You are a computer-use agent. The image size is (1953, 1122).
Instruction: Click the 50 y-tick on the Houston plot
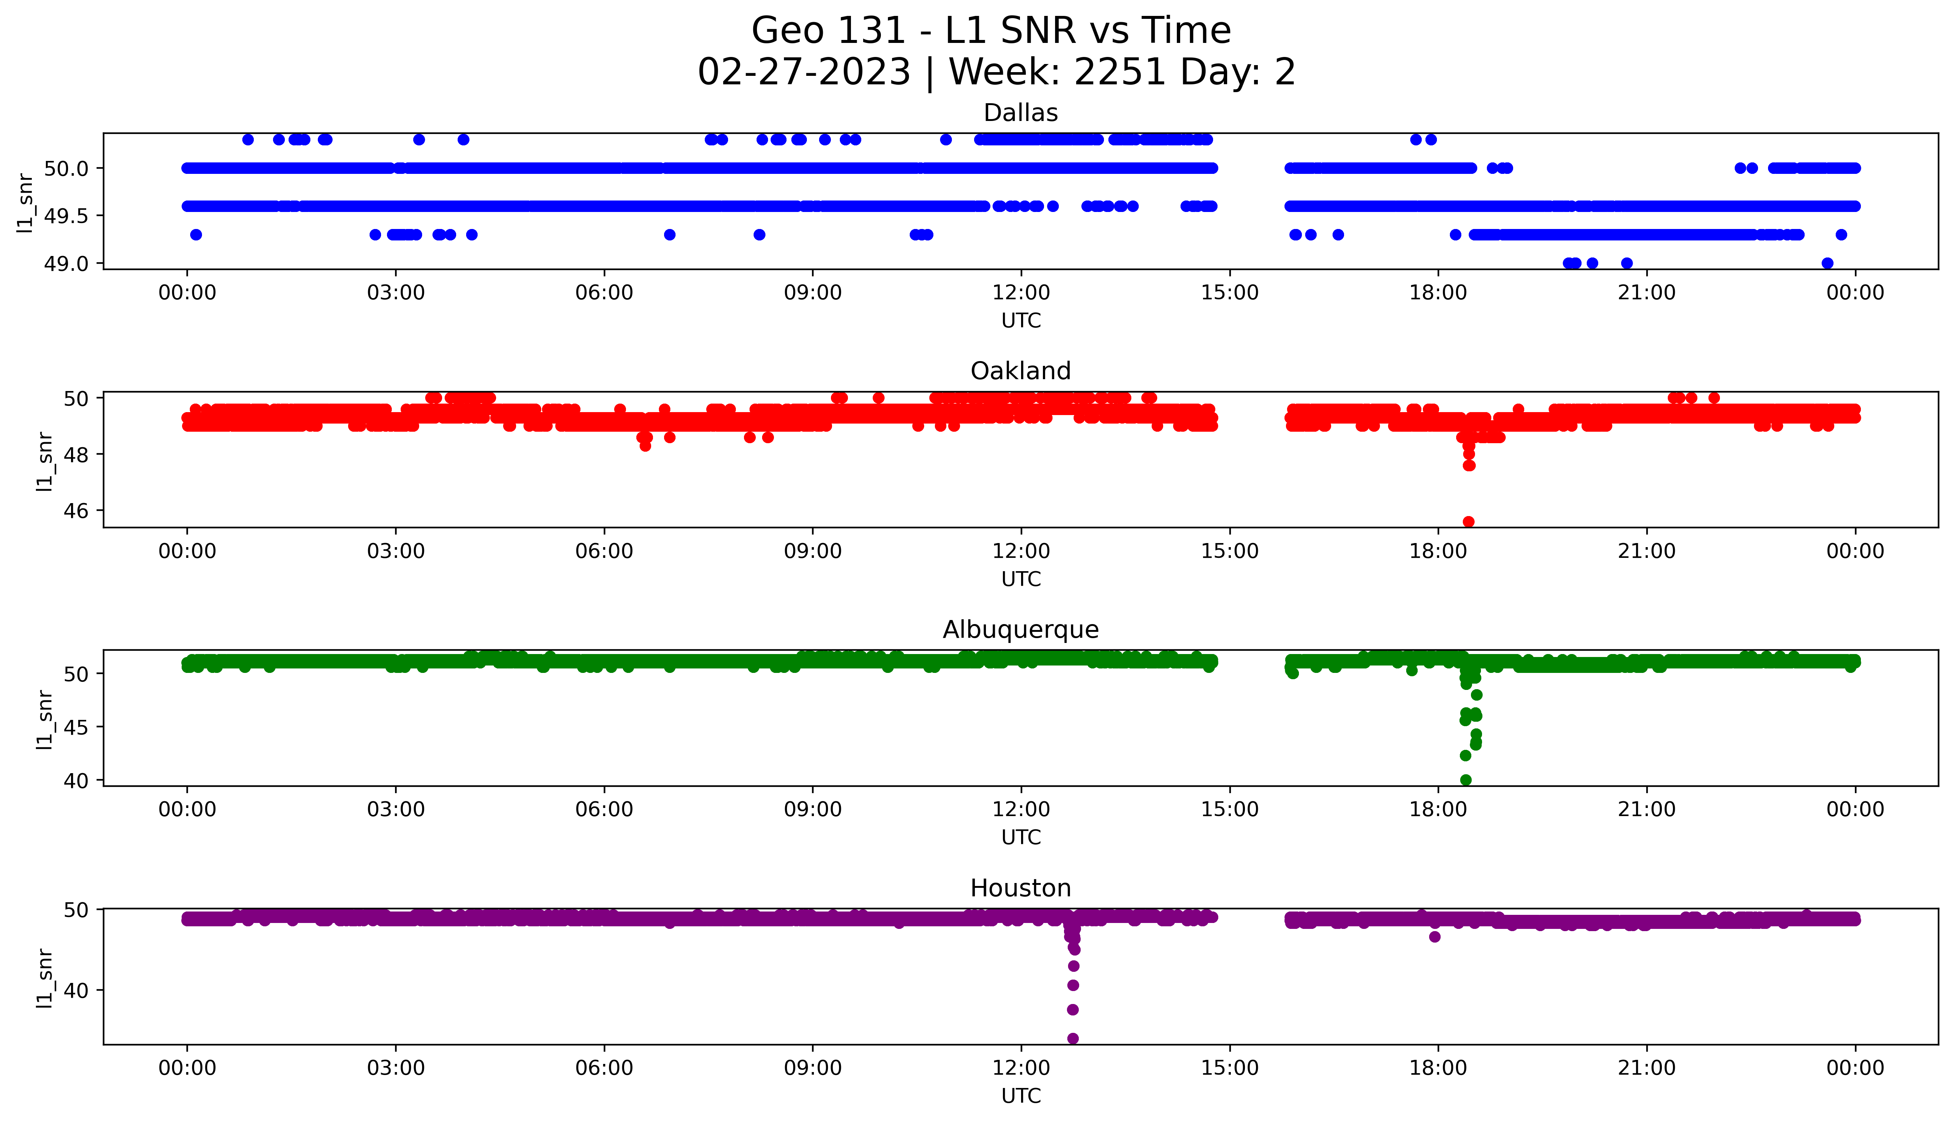[x=77, y=910]
